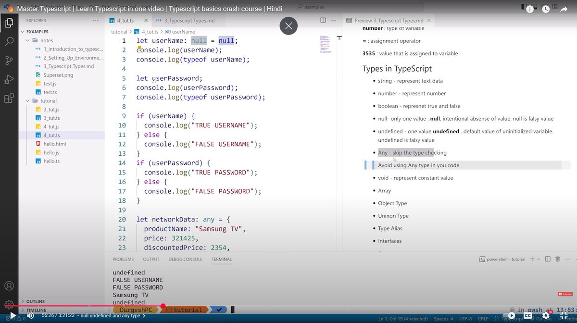This screenshot has width=577, height=323.
Task: Click CRLF end-of-line status item
Action: pos(484,319)
